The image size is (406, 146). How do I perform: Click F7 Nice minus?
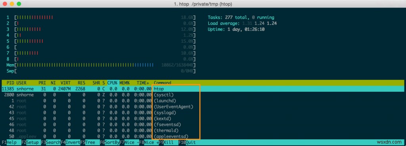[130, 142]
